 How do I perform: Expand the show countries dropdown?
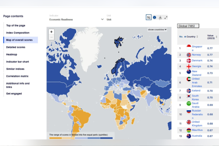[157, 30]
